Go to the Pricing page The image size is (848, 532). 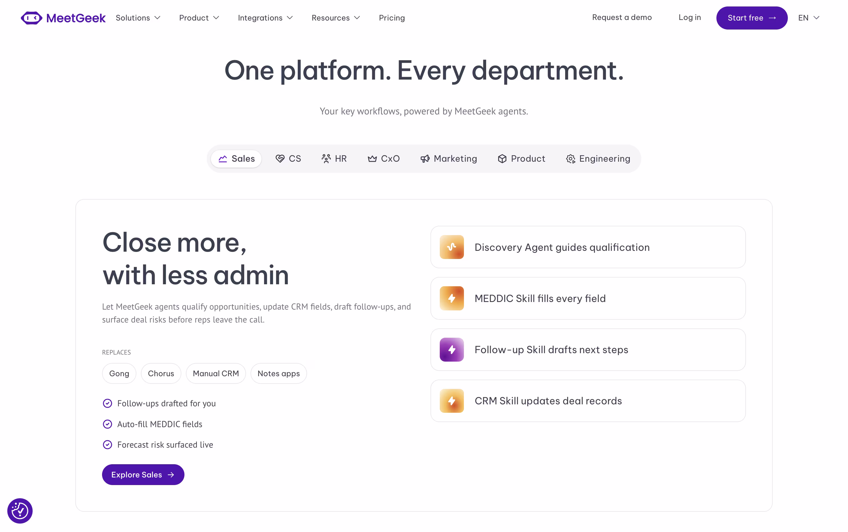[392, 18]
